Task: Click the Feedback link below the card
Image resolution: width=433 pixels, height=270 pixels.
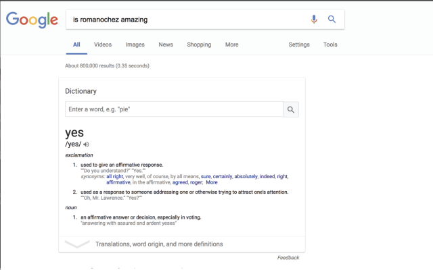Action: coord(288,258)
